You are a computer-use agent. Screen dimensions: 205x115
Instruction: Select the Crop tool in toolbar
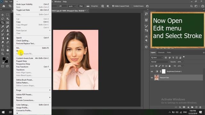tap(3, 23)
